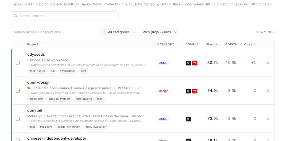
Task: Click the YT source icon for odysseus
Action: pyautogui.click(x=195, y=63)
